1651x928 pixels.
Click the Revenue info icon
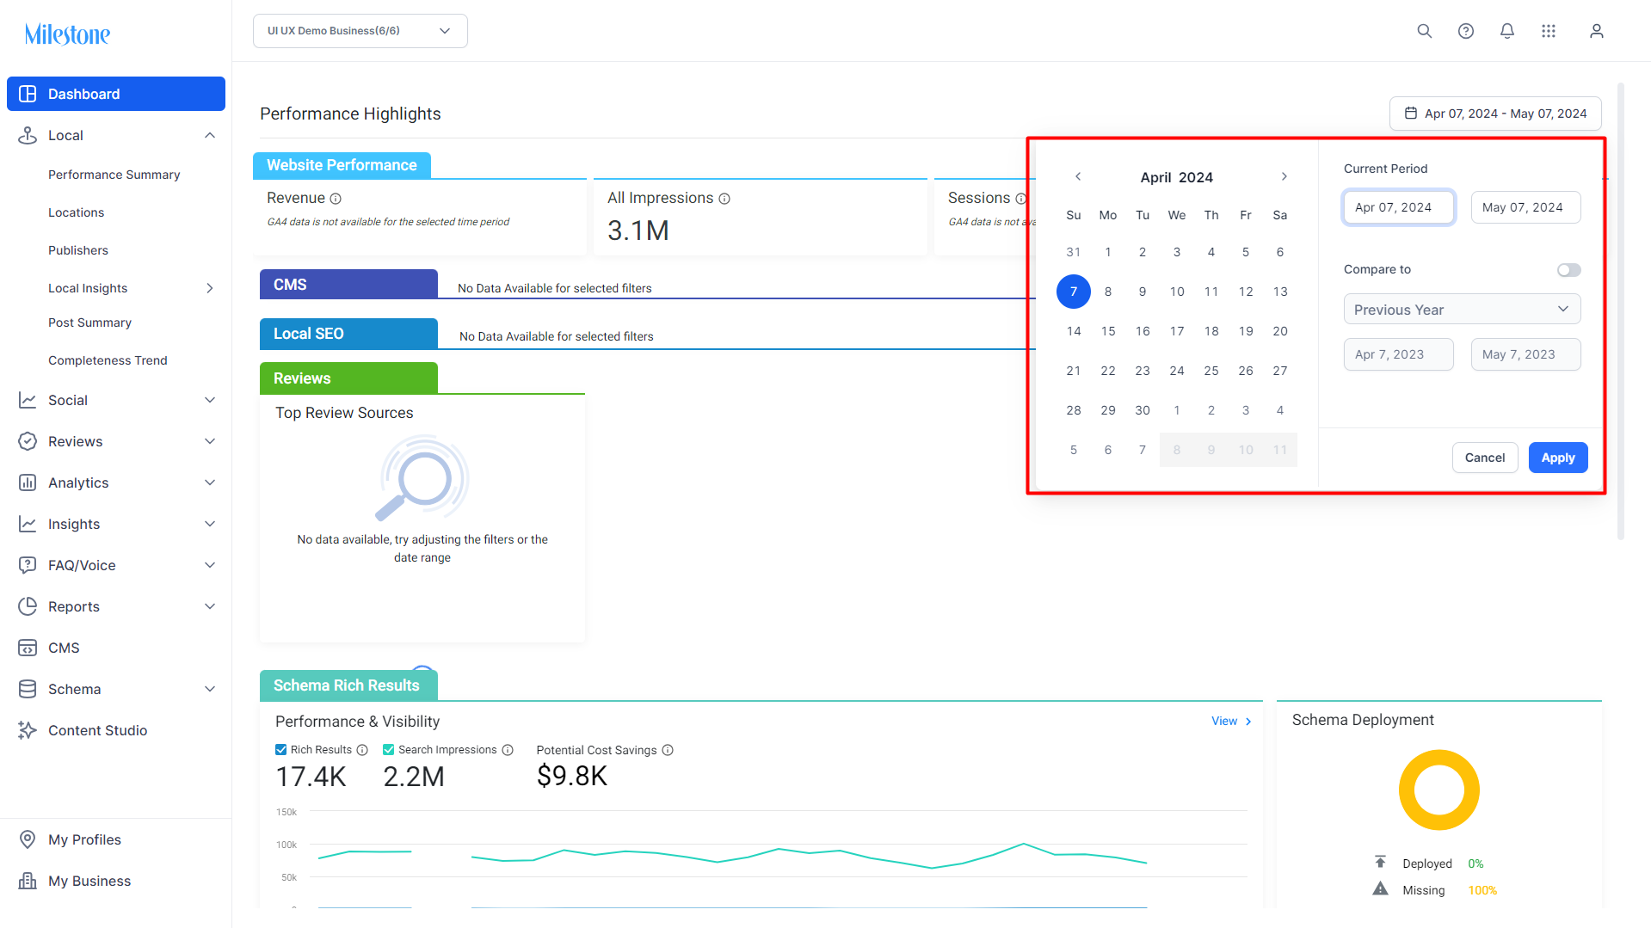(x=336, y=199)
